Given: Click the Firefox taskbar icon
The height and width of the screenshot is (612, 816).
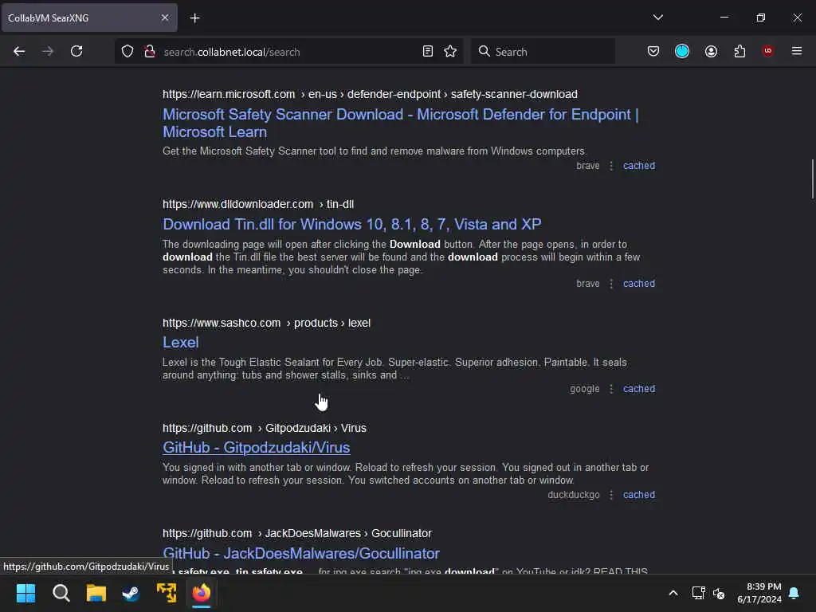Looking at the screenshot, I should [x=202, y=593].
